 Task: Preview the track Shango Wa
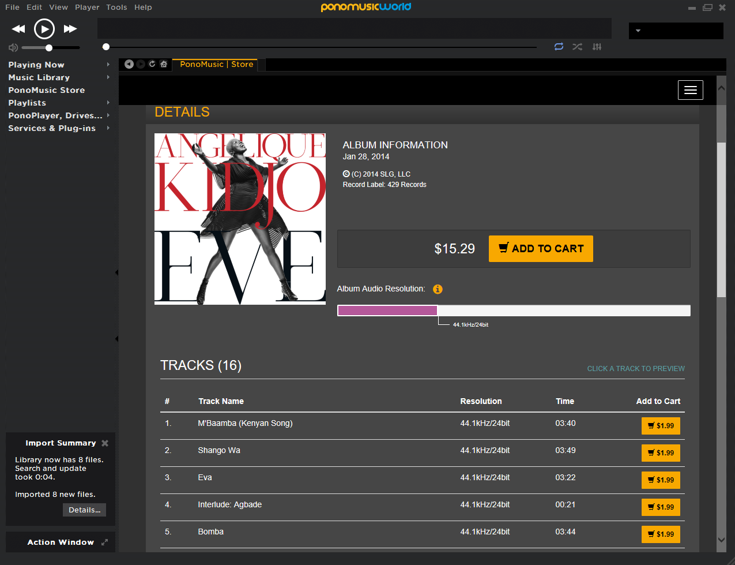[x=219, y=450]
